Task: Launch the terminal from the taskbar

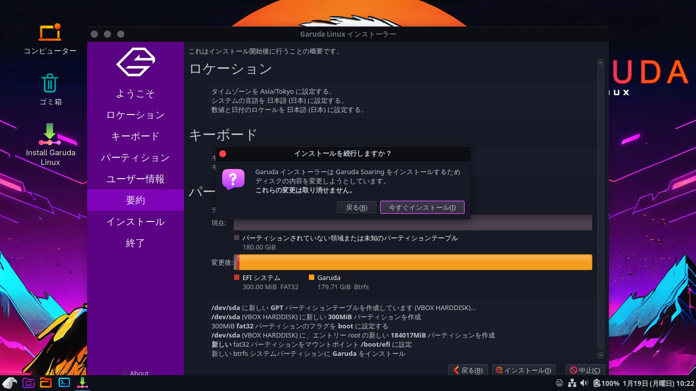Action: click(x=64, y=382)
